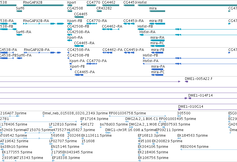Select the Surf6-RA transcript

(x=19, y=35)
